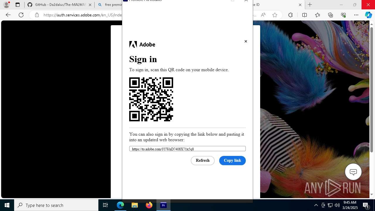The image size is (375, 211).
Task: Open the network tray icon
Action: pyautogui.click(x=330, y=205)
